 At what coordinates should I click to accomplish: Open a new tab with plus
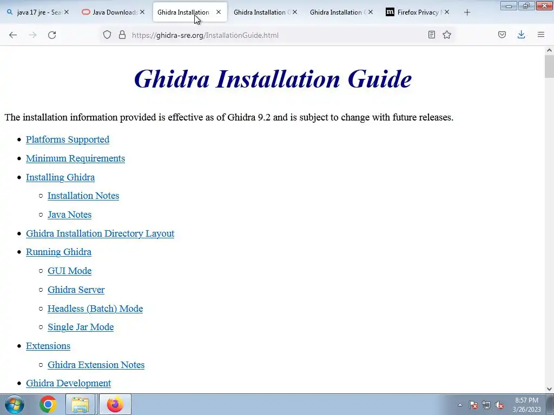pyautogui.click(x=467, y=12)
